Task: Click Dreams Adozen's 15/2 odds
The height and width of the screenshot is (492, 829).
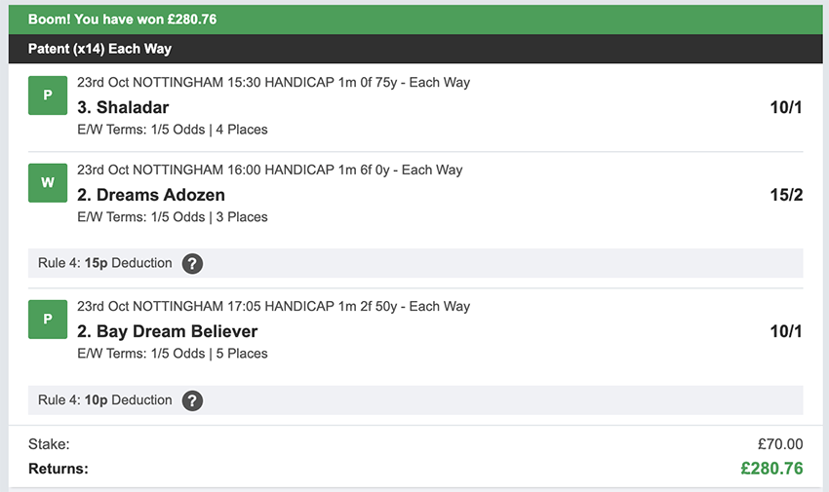Action: (785, 195)
